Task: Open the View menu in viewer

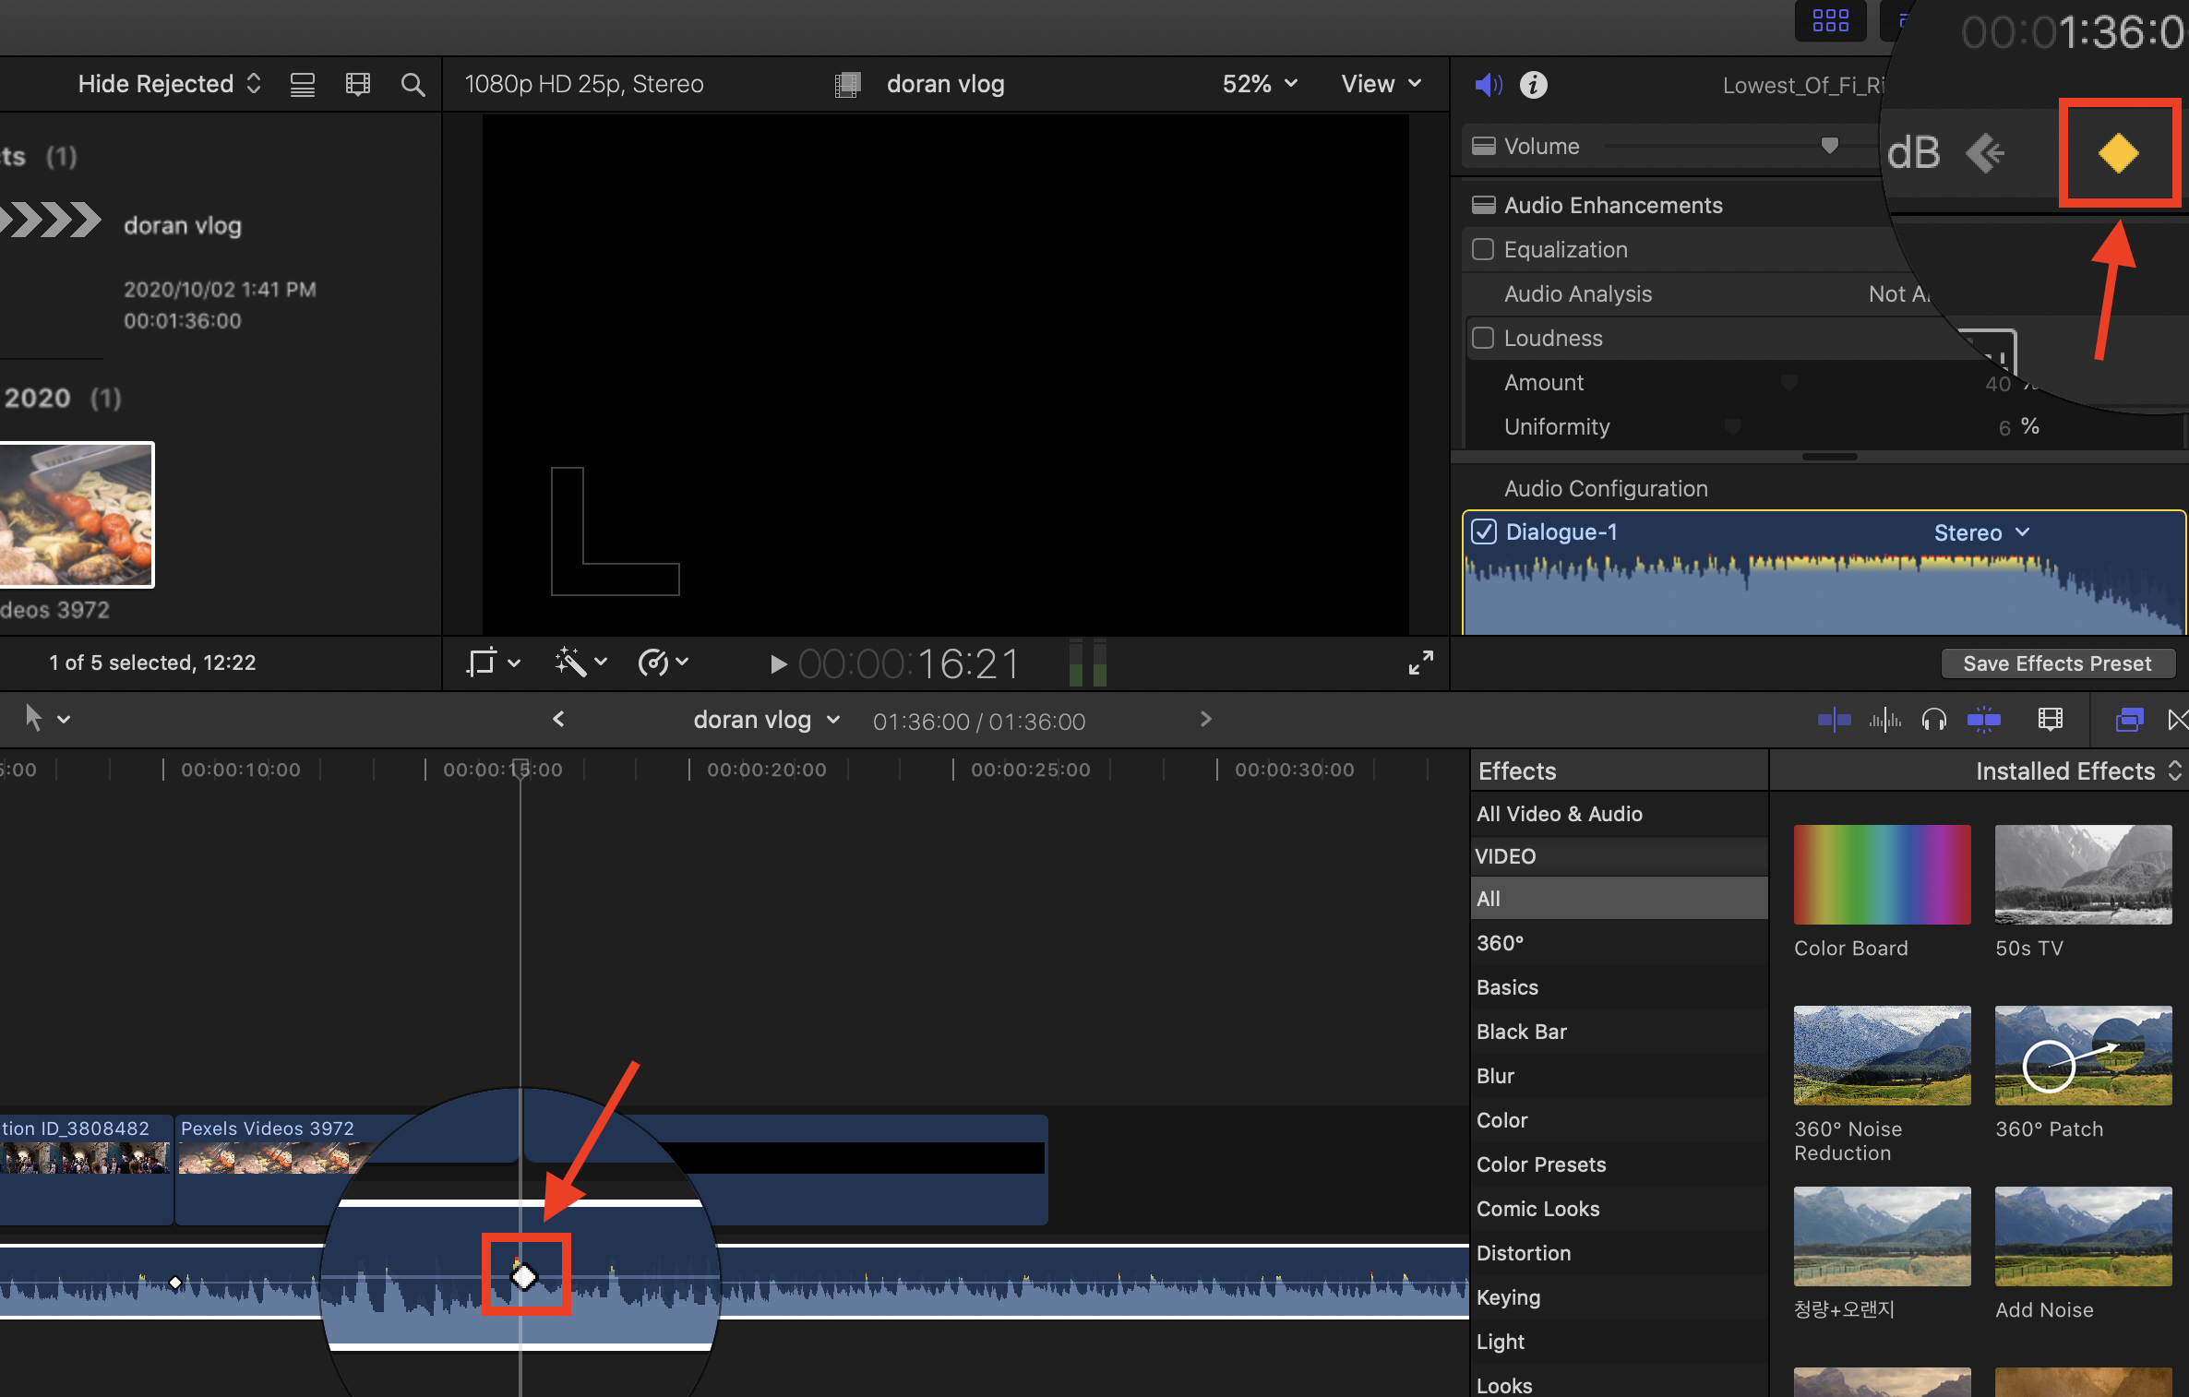Action: (1381, 84)
